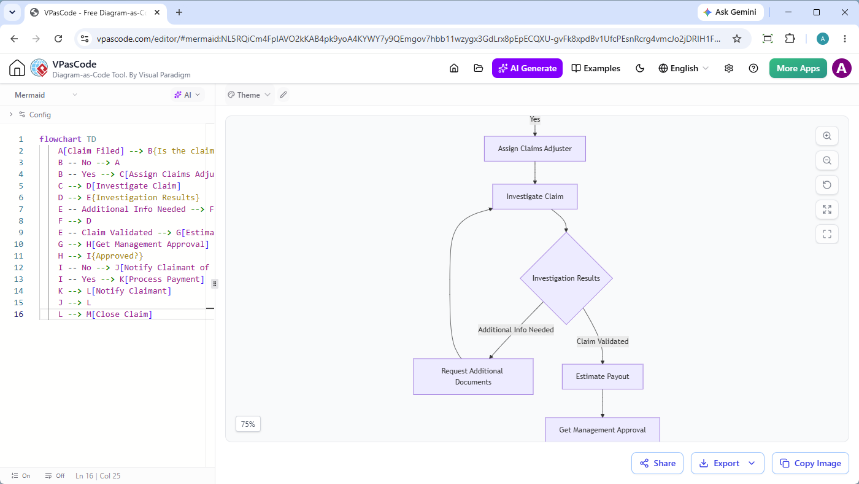Select the Request Additional Documents node

(473, 377)
